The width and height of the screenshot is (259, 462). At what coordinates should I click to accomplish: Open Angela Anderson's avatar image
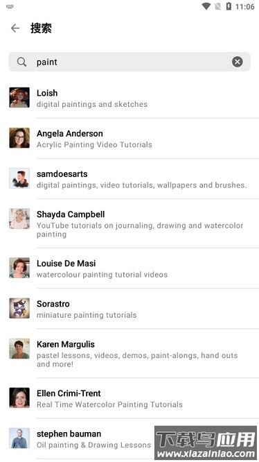19,138
